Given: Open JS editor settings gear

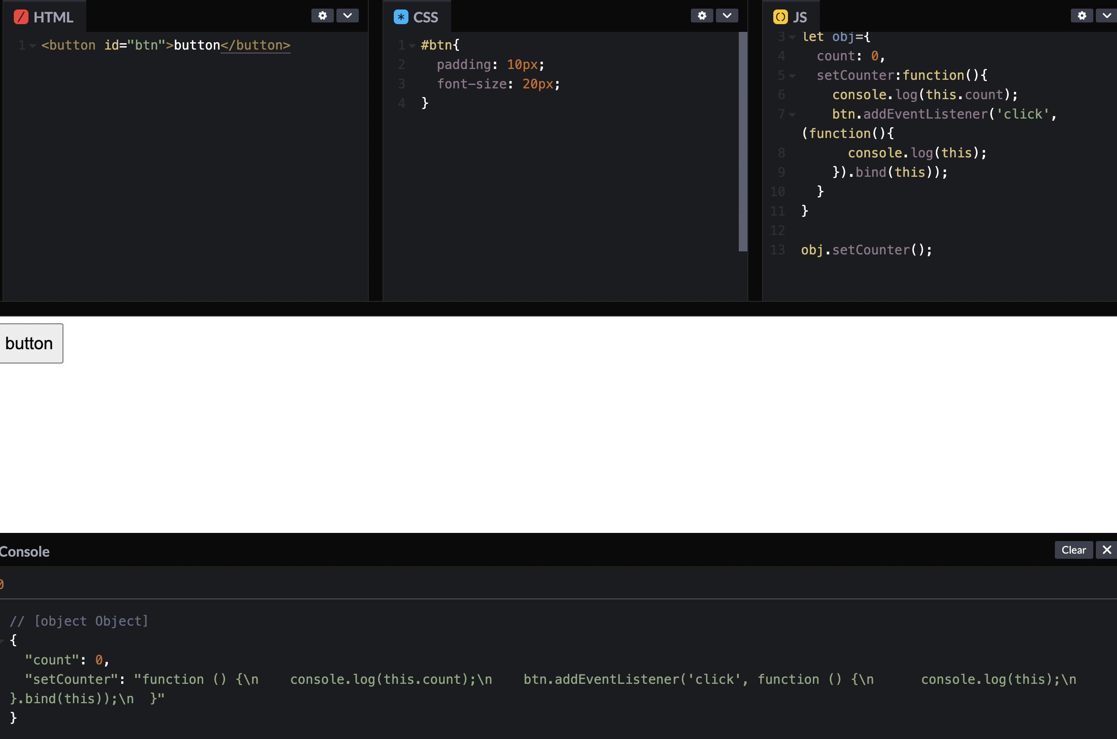Looking at the screenshot, I should pyautogui.click(x=1082, y=16).
